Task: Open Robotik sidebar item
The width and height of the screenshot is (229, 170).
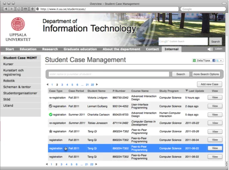Action: click(x=21, y=81)
